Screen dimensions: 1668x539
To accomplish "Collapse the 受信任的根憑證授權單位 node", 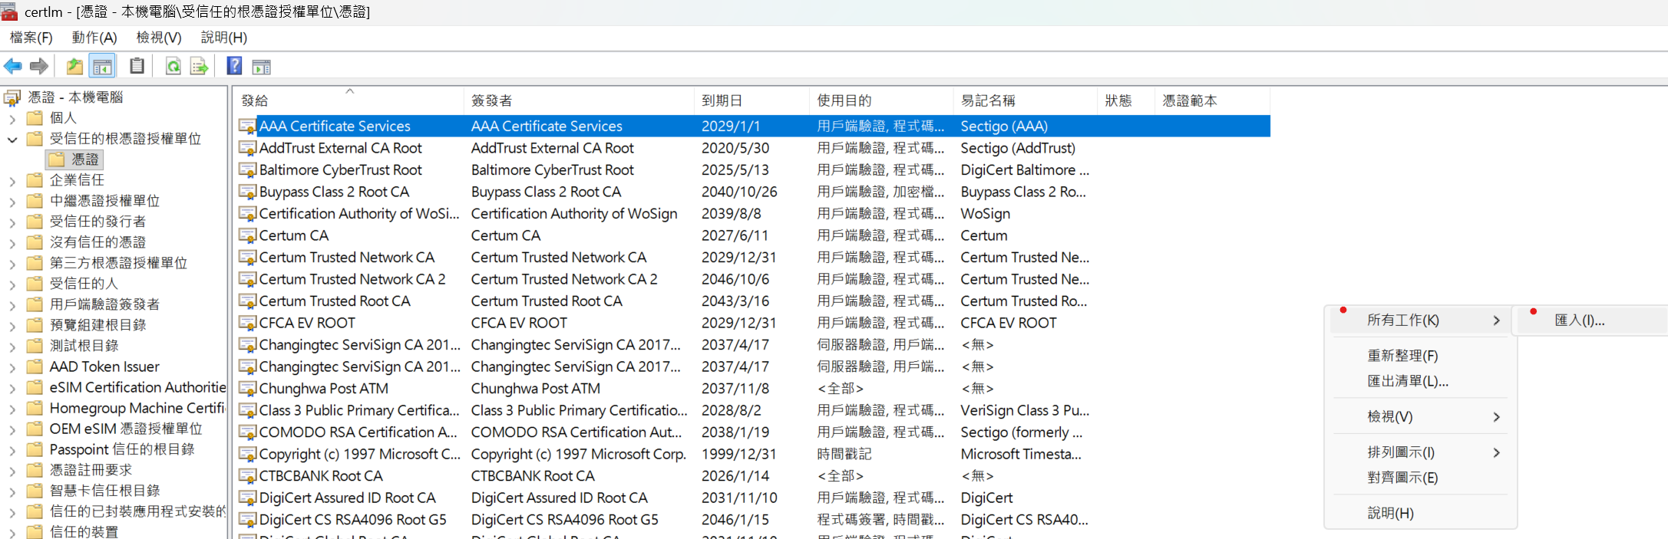I will click(12, 140).
